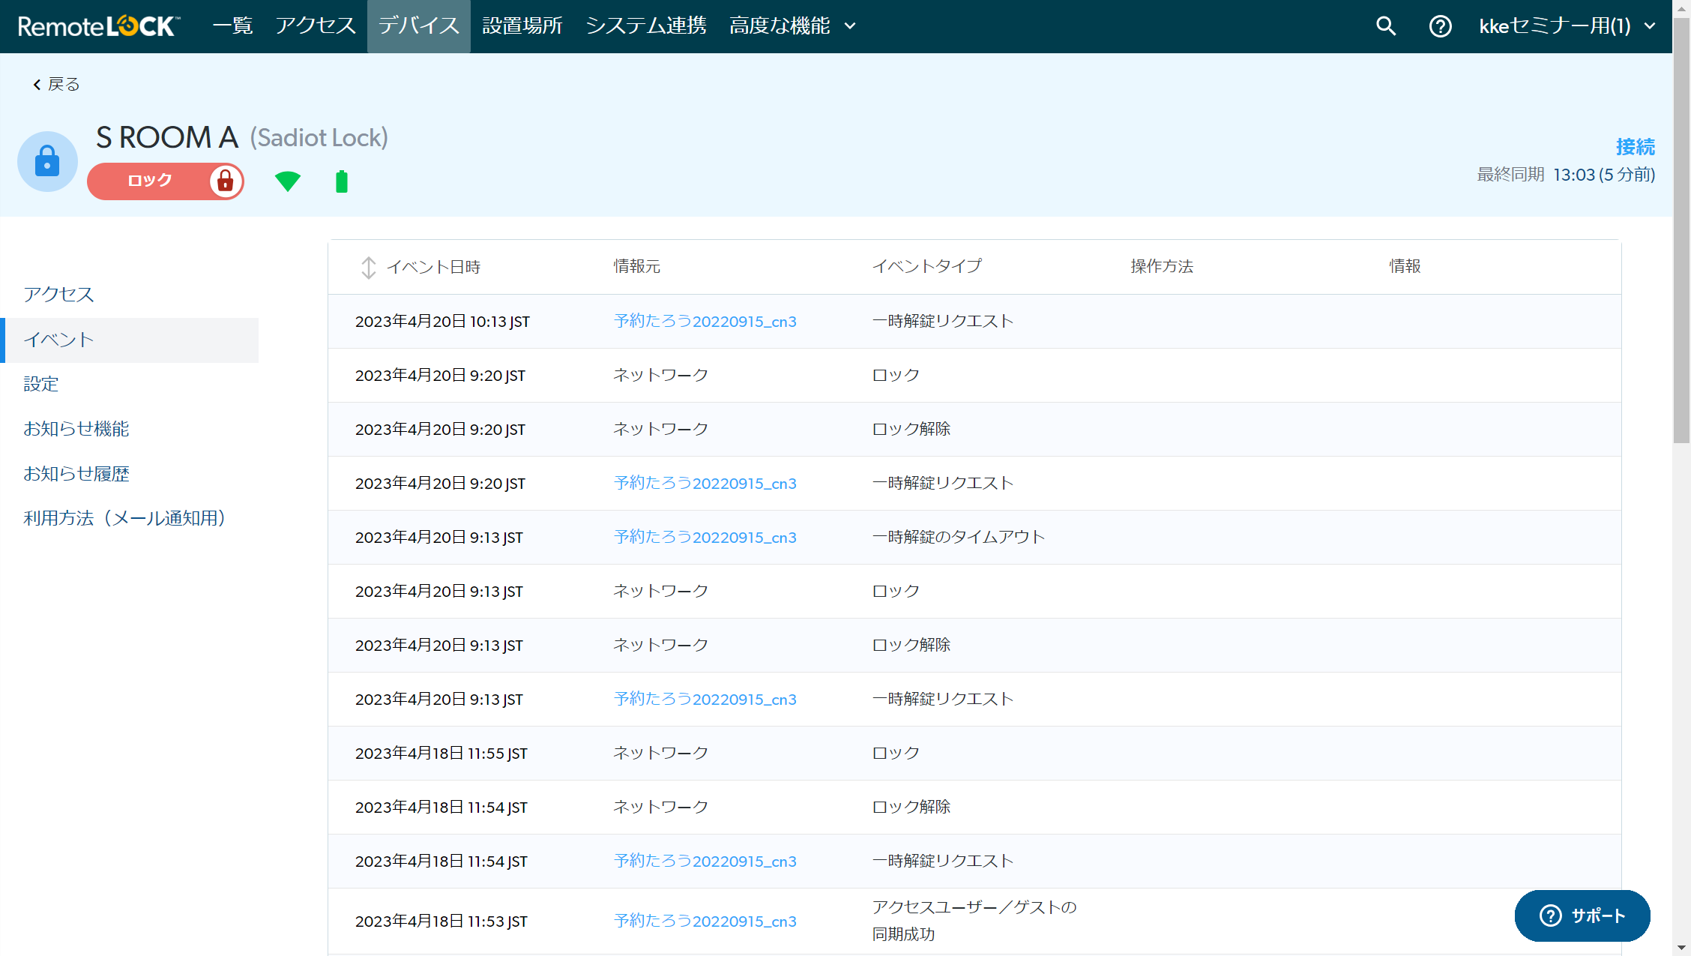
Task: Open the アクセス top navigation menu
Action: [316, 26]
